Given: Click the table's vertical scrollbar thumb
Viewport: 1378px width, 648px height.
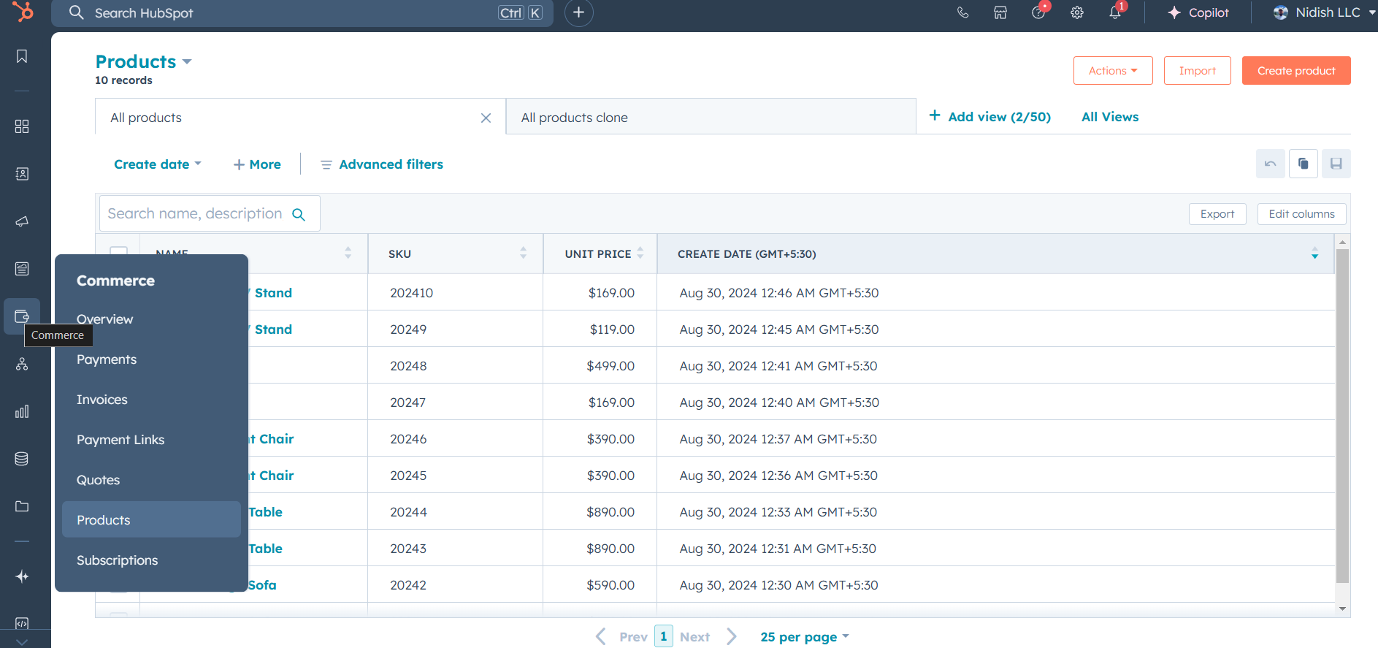Looking at the screenshot, I should pos(1342,416).
